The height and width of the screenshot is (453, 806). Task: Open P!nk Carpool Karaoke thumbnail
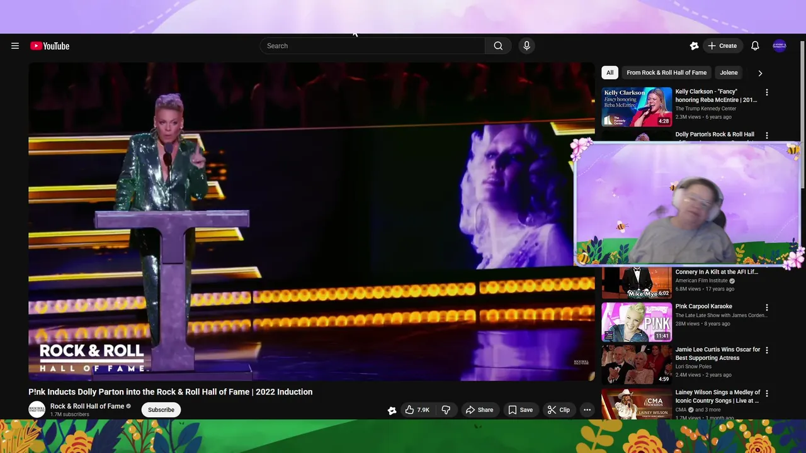(637, 322)
